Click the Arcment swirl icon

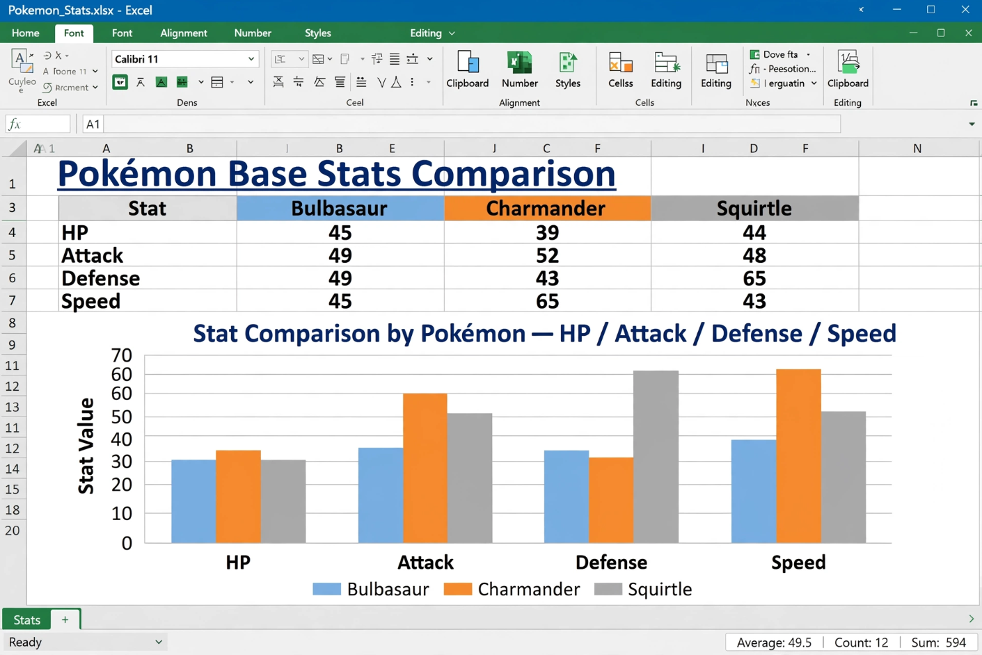[47, 88]
